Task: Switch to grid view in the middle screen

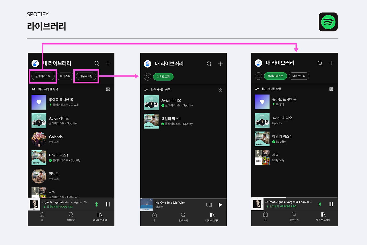Action: 220,90
